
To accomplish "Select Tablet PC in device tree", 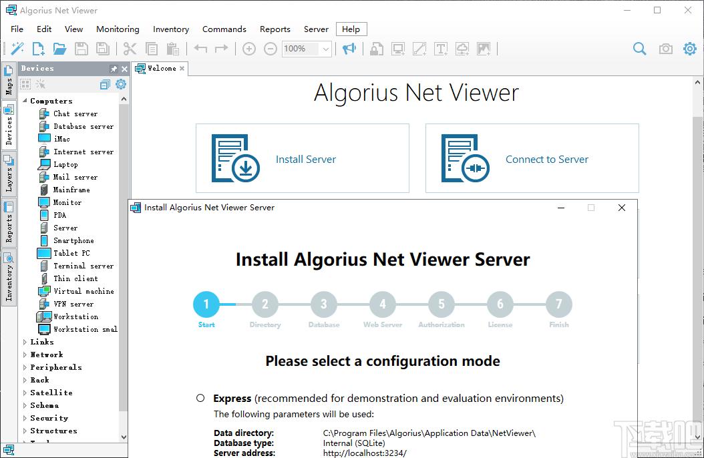I will pyautogui.click(x=71, y=253).
